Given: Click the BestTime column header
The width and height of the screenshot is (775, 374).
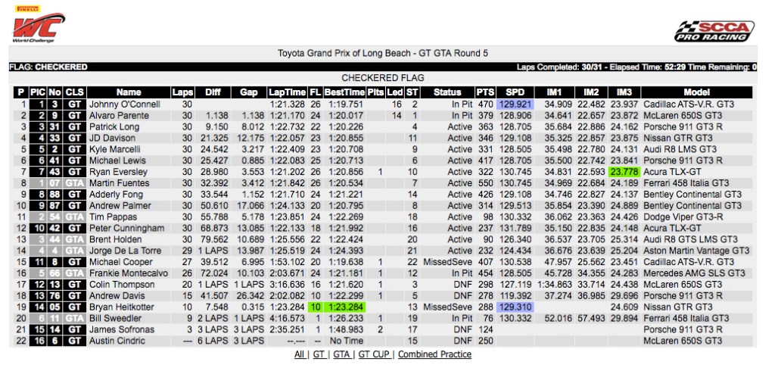Looking at the screenshot, I should tap(344, 92).
